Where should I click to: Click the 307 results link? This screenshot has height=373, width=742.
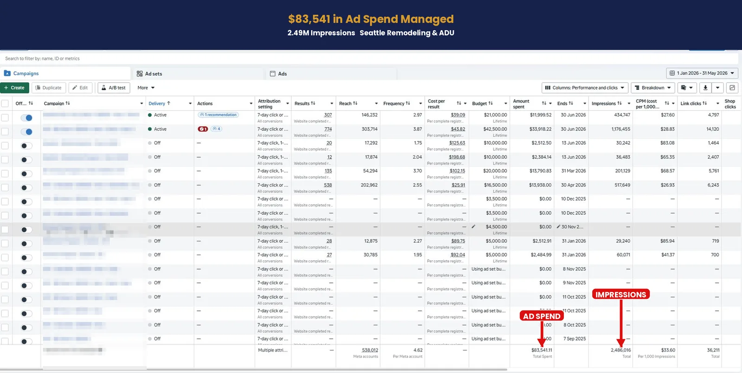(x=328, y=115)
